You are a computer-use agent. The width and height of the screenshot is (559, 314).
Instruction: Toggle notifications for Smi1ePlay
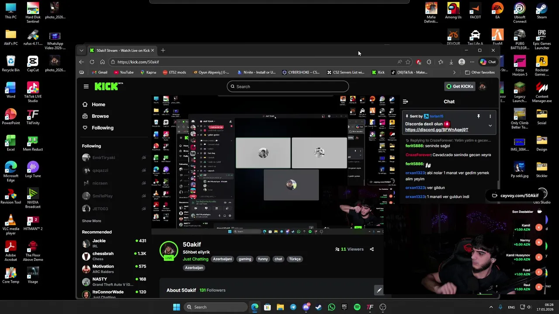coord(144,196)
